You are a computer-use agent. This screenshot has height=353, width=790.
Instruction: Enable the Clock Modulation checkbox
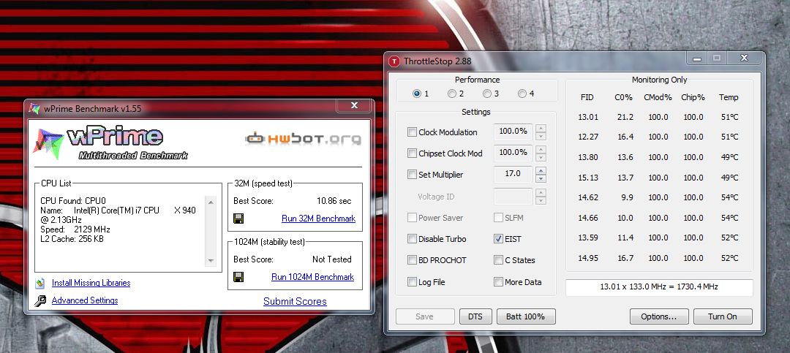pos(412,132)
